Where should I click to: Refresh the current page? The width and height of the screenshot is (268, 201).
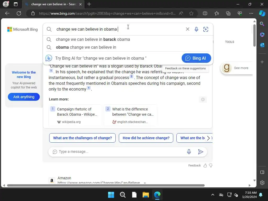(19, 13)
